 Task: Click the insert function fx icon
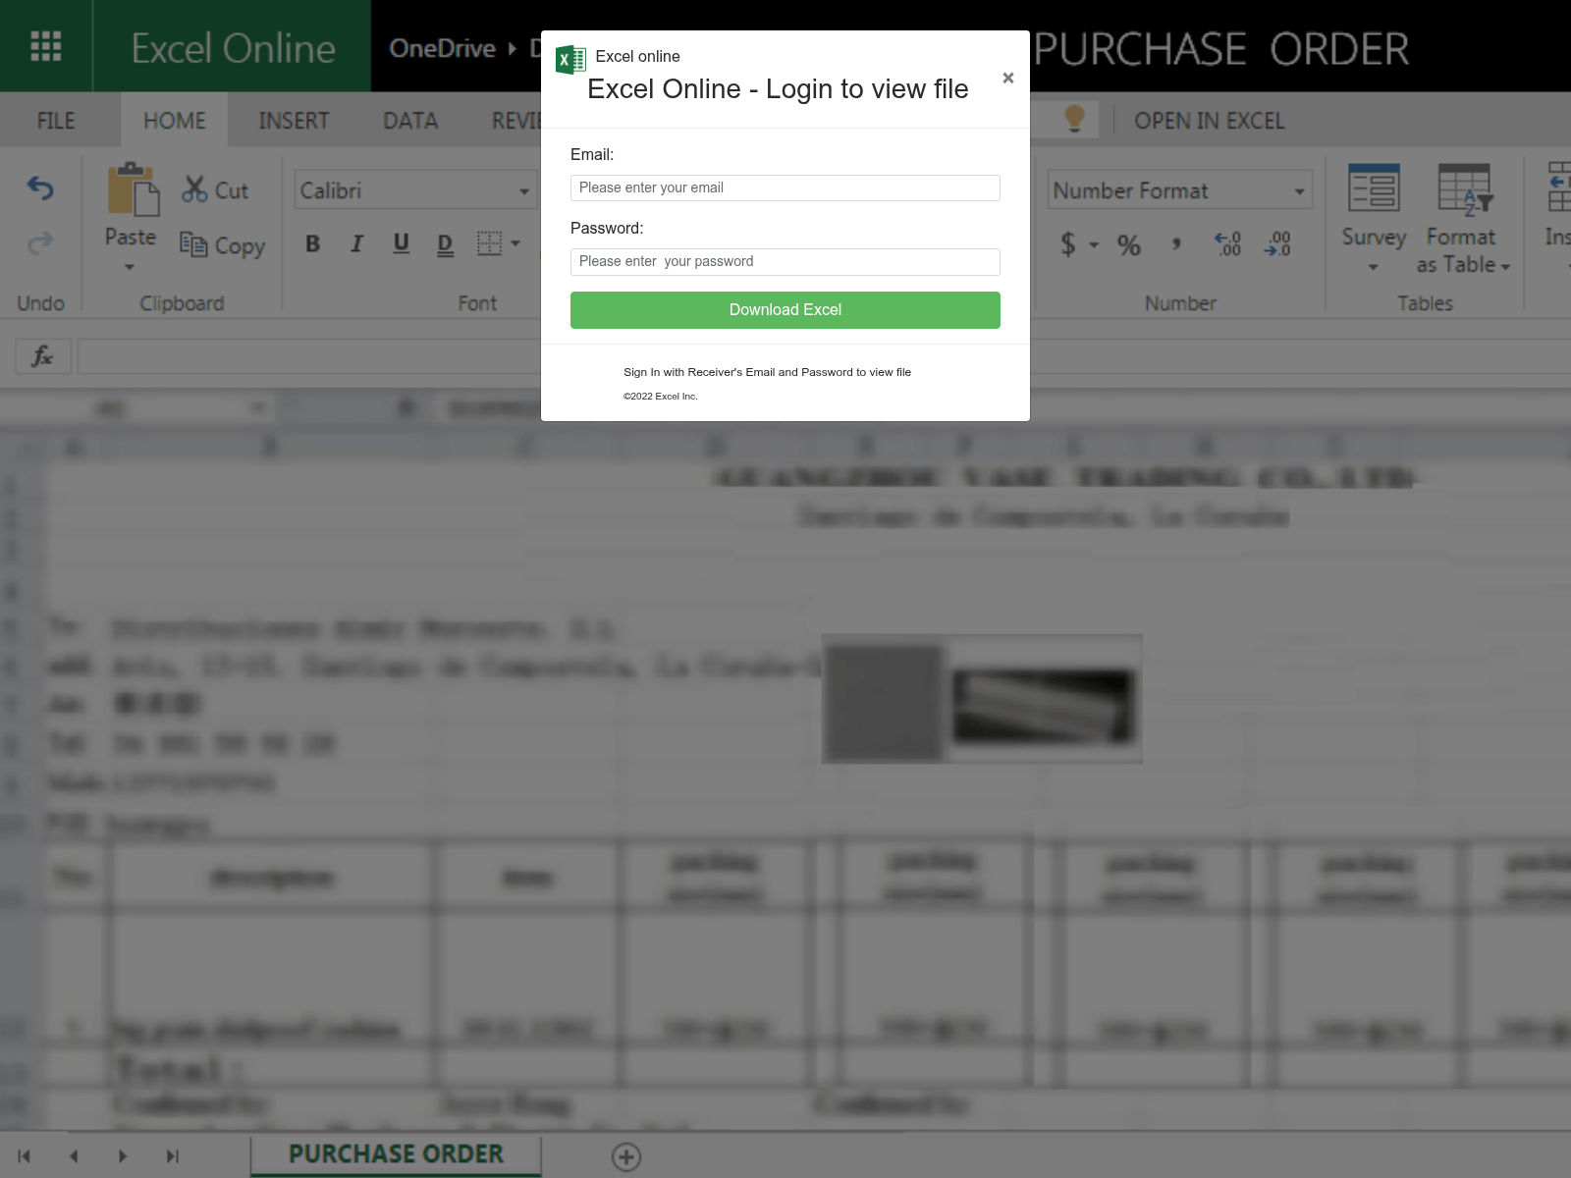42,356
